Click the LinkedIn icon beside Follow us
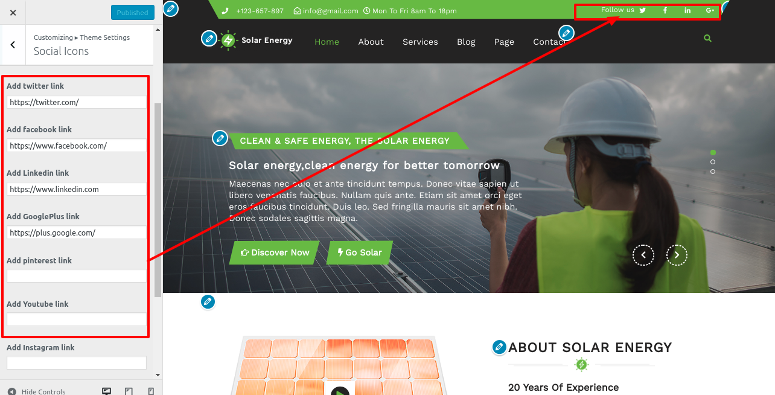The image size is (775, 395). 687,10
